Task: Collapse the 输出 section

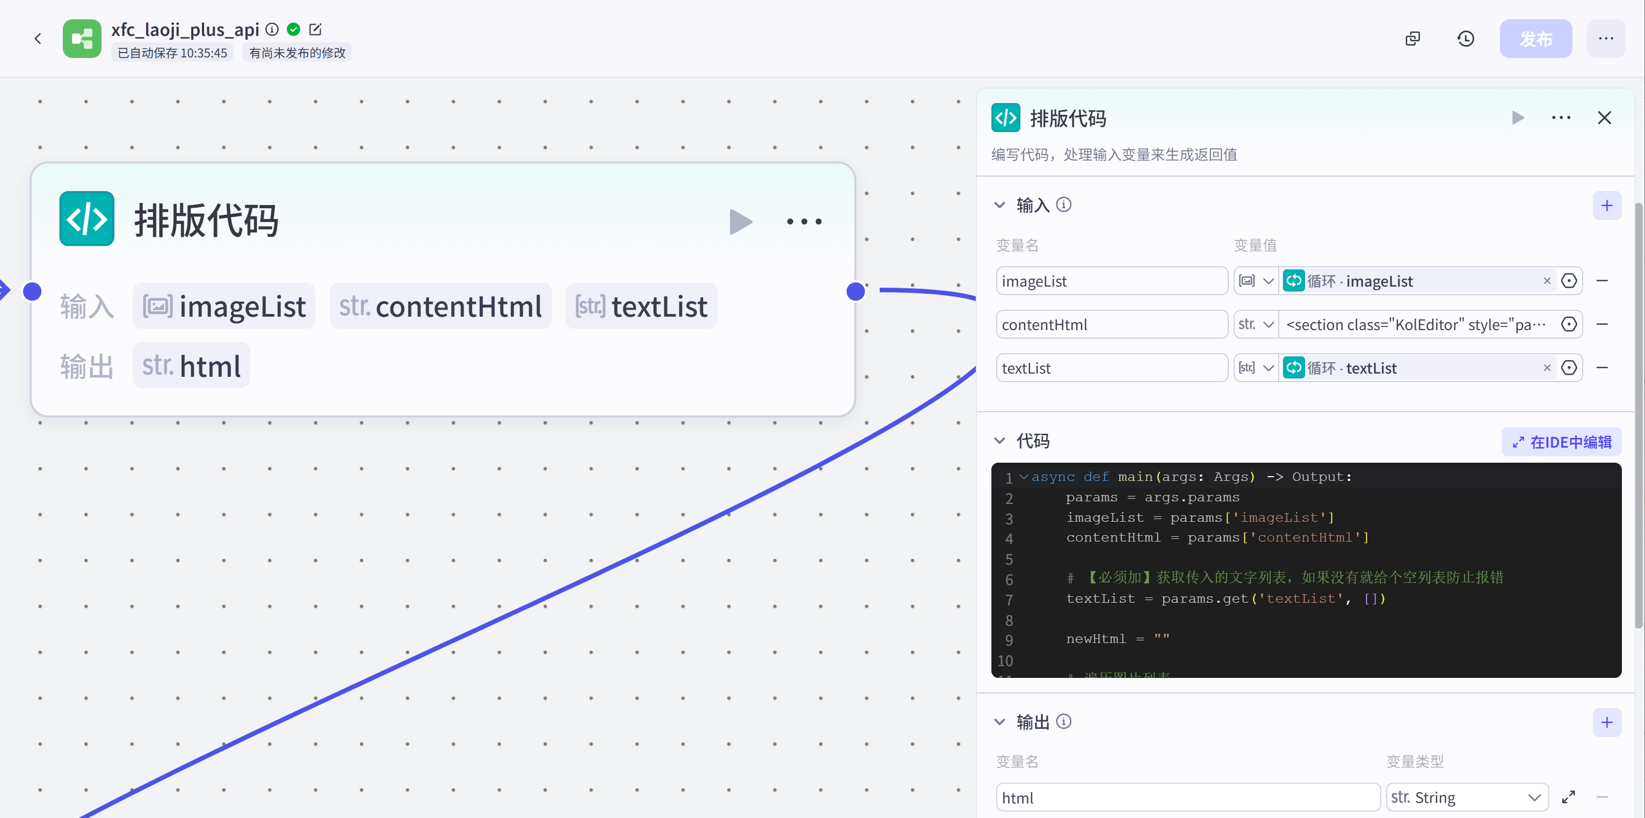Action: pyautogui.click(x=999, y=721)
